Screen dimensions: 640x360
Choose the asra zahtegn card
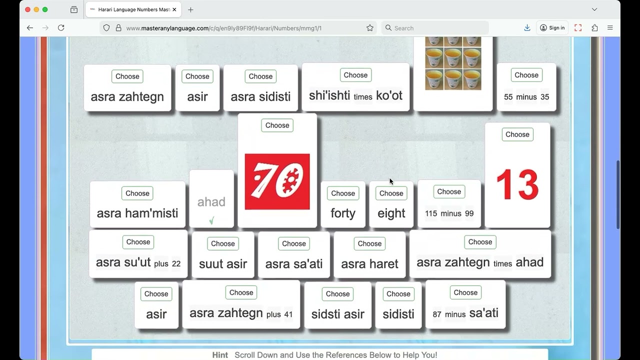click(127, 76)
